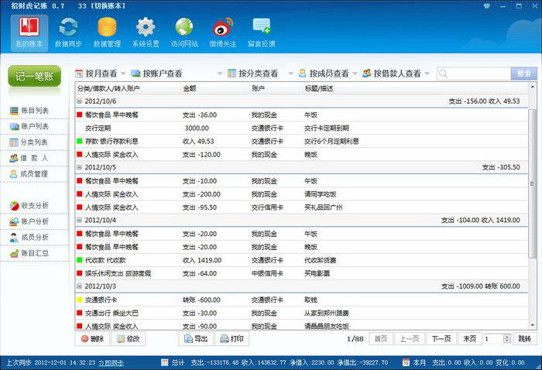The width and height of the screenshot is (542, 370).
Task: Click the 跳转 jump button
Action: tap(525, 339)
